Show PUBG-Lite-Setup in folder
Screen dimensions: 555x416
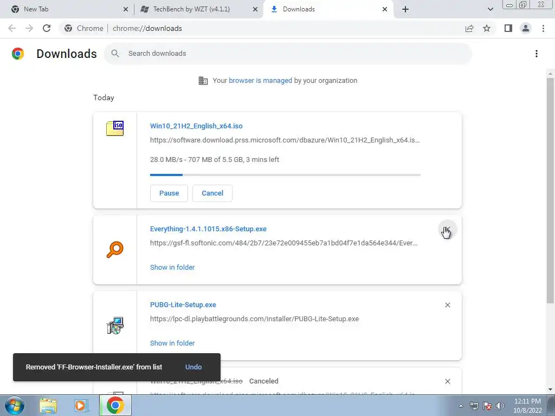[172, 343]
